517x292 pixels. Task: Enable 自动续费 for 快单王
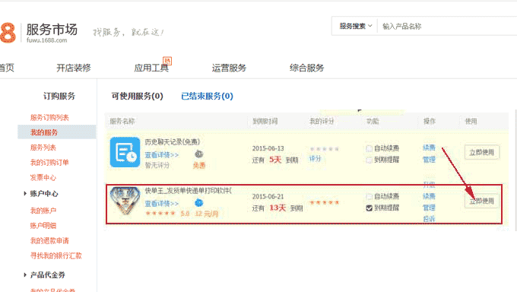click(369, 197)
